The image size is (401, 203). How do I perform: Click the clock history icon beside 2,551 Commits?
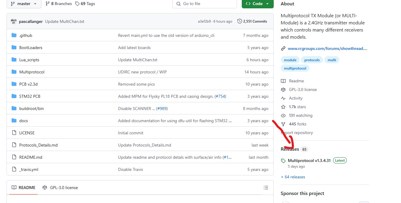(240, 21)
